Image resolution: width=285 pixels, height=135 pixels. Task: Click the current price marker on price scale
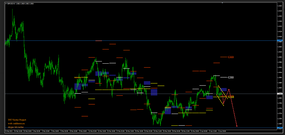(280, 94)
